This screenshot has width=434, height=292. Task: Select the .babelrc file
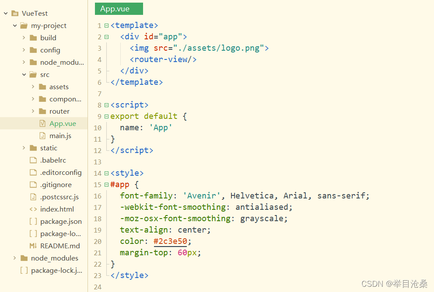point(53,160)
